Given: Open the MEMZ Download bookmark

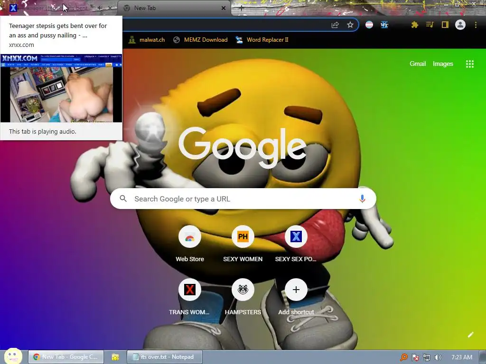Looking at the screenshot, I should pyautogui.click(x=200, y=40).
